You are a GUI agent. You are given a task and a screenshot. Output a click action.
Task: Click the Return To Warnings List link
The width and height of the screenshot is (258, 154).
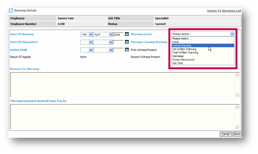(x=224, y=11)
